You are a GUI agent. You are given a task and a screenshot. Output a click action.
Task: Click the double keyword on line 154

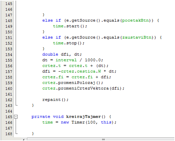point(50,54)
